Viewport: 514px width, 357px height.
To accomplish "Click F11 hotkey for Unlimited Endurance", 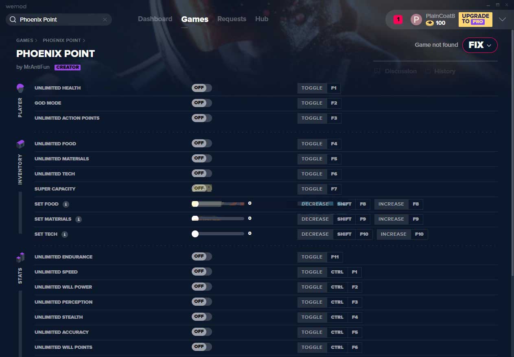I will pyautogui.click(x=335, y=257).
